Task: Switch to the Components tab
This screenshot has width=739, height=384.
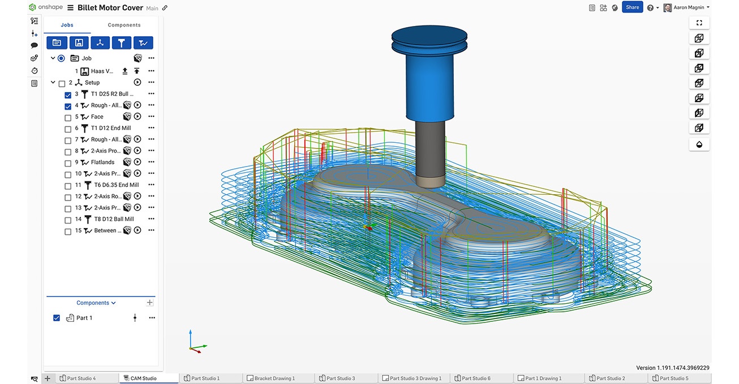Action: pyautogui.click(x=124, y=25)
